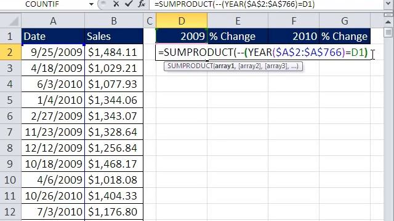Click the sales cell $1,018.08
The width and height of the screenshot is (394, 221).
[x=114, y=180]
